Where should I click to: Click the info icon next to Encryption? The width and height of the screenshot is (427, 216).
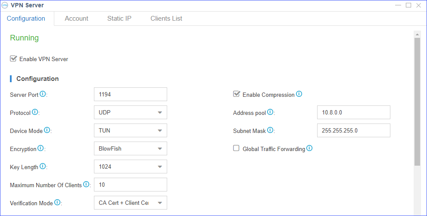pyautogui.click(x=41, y=148)
